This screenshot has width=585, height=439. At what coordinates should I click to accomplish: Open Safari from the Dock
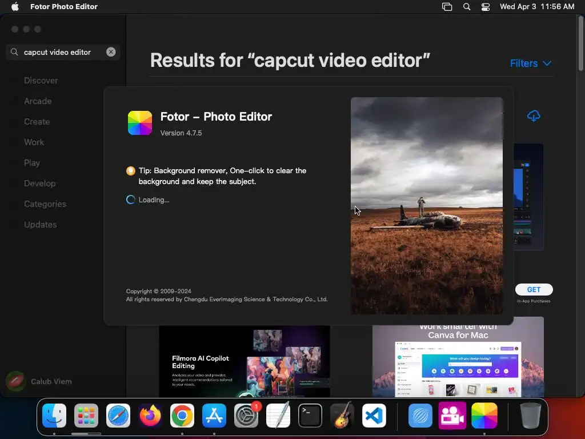[118, 416]
